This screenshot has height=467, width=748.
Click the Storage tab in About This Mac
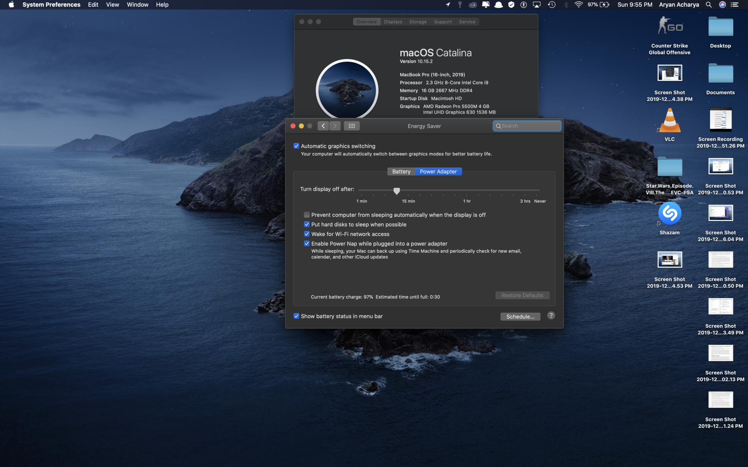click(x=418, y=22)
